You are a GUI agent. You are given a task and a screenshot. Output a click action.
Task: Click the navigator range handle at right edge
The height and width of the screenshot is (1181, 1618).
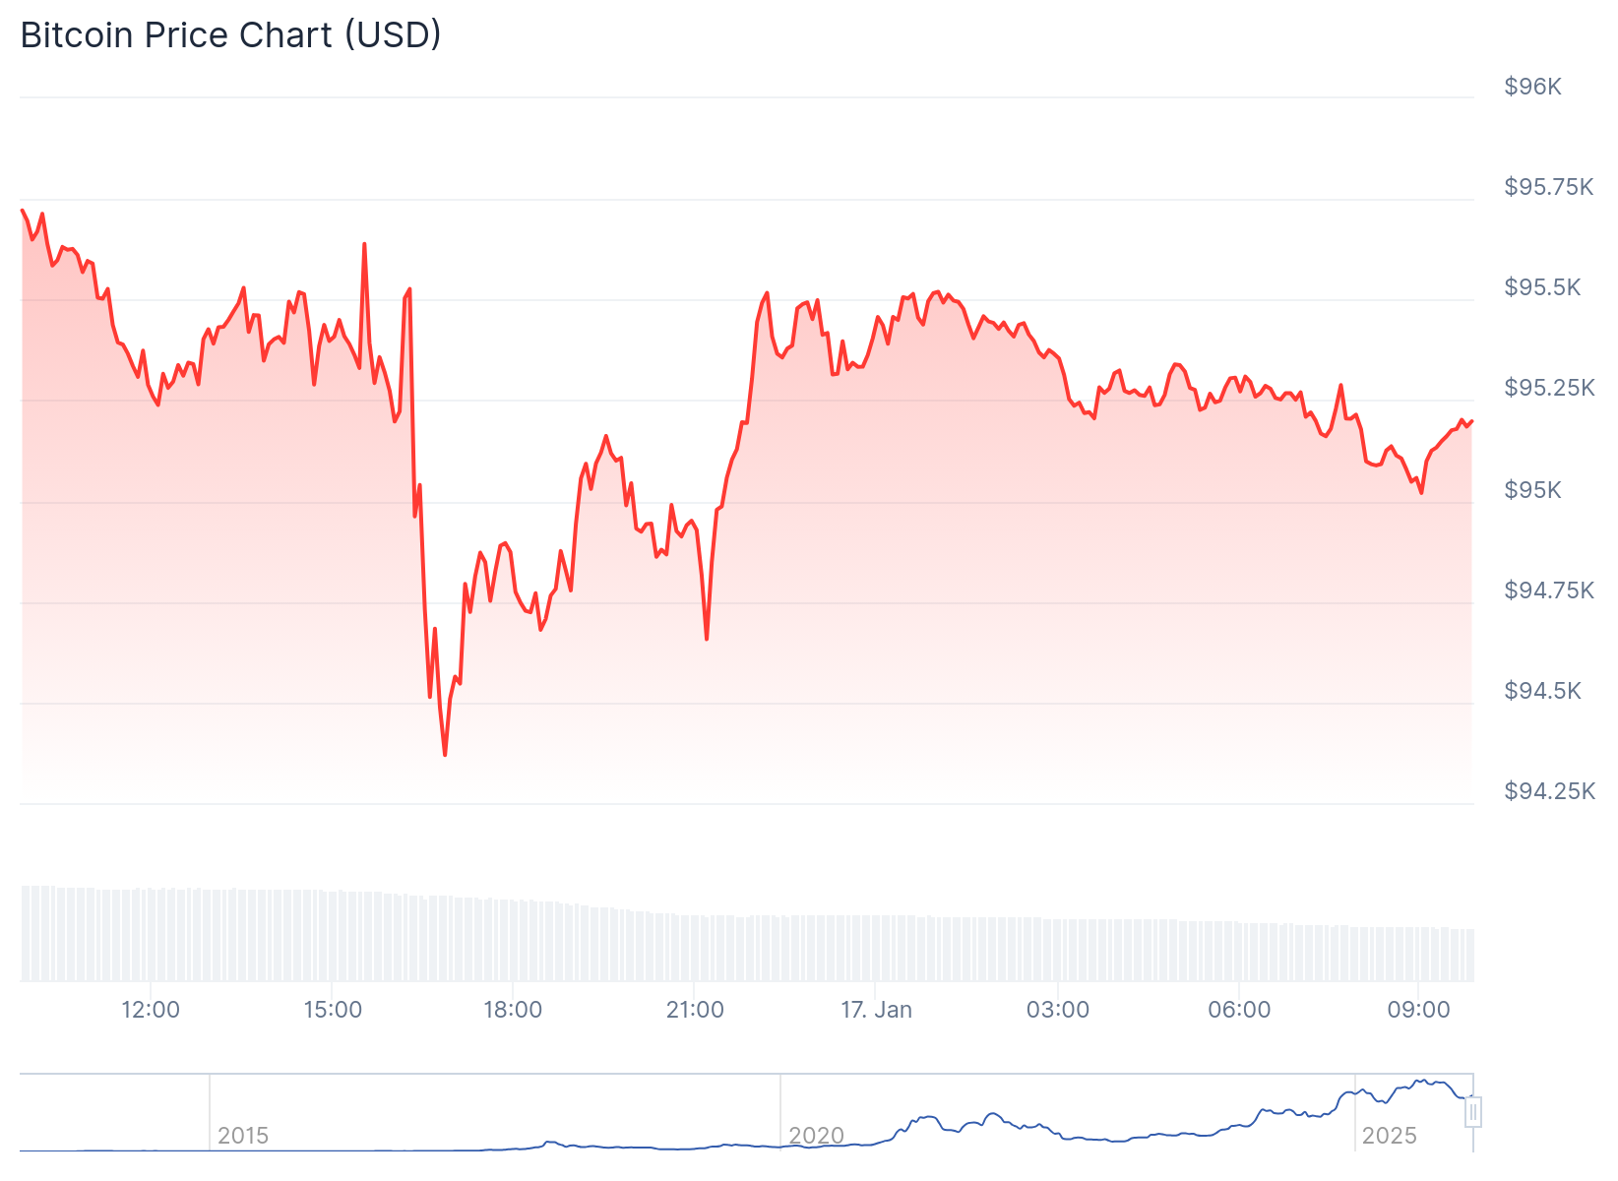pos(1472,1112)
